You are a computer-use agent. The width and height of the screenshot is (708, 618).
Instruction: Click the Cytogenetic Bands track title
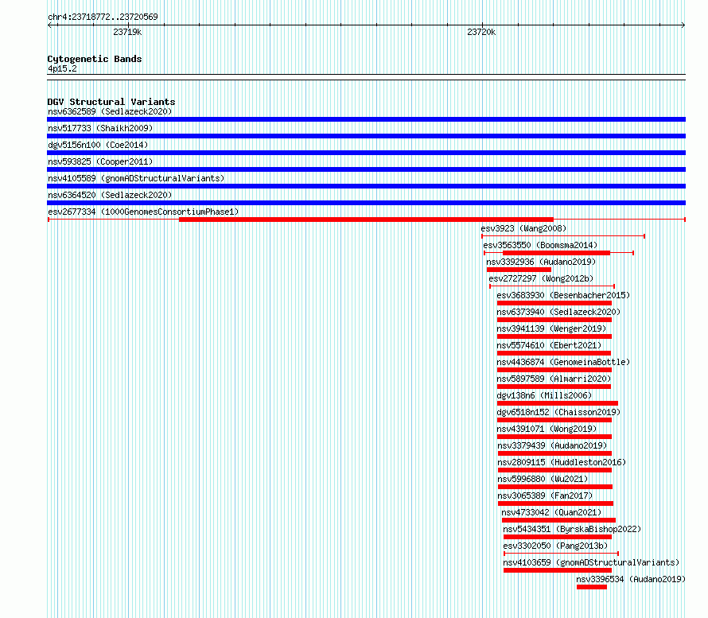tap(95, 59)
